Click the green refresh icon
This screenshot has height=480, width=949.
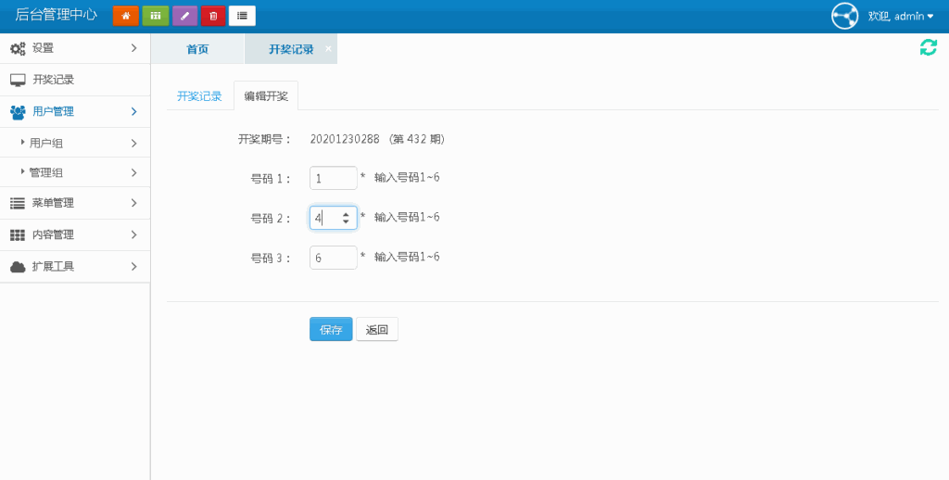tap(929, 47)
